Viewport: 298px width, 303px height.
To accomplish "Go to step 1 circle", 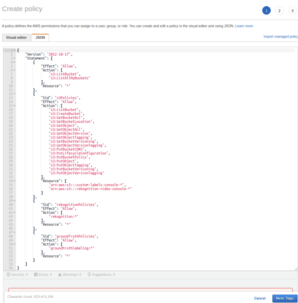I will 266,11.
